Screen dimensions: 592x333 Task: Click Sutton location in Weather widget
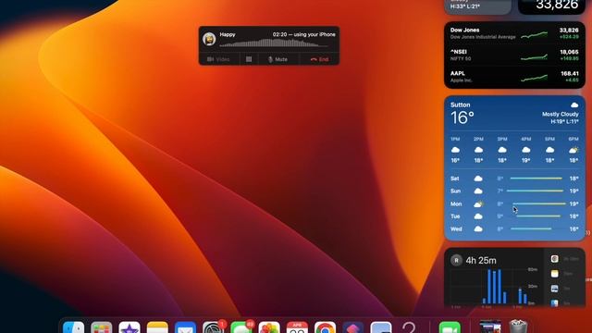pyautogui.click(x=461, y=105)
